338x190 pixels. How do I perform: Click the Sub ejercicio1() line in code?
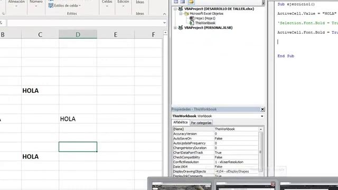[296, 4]
